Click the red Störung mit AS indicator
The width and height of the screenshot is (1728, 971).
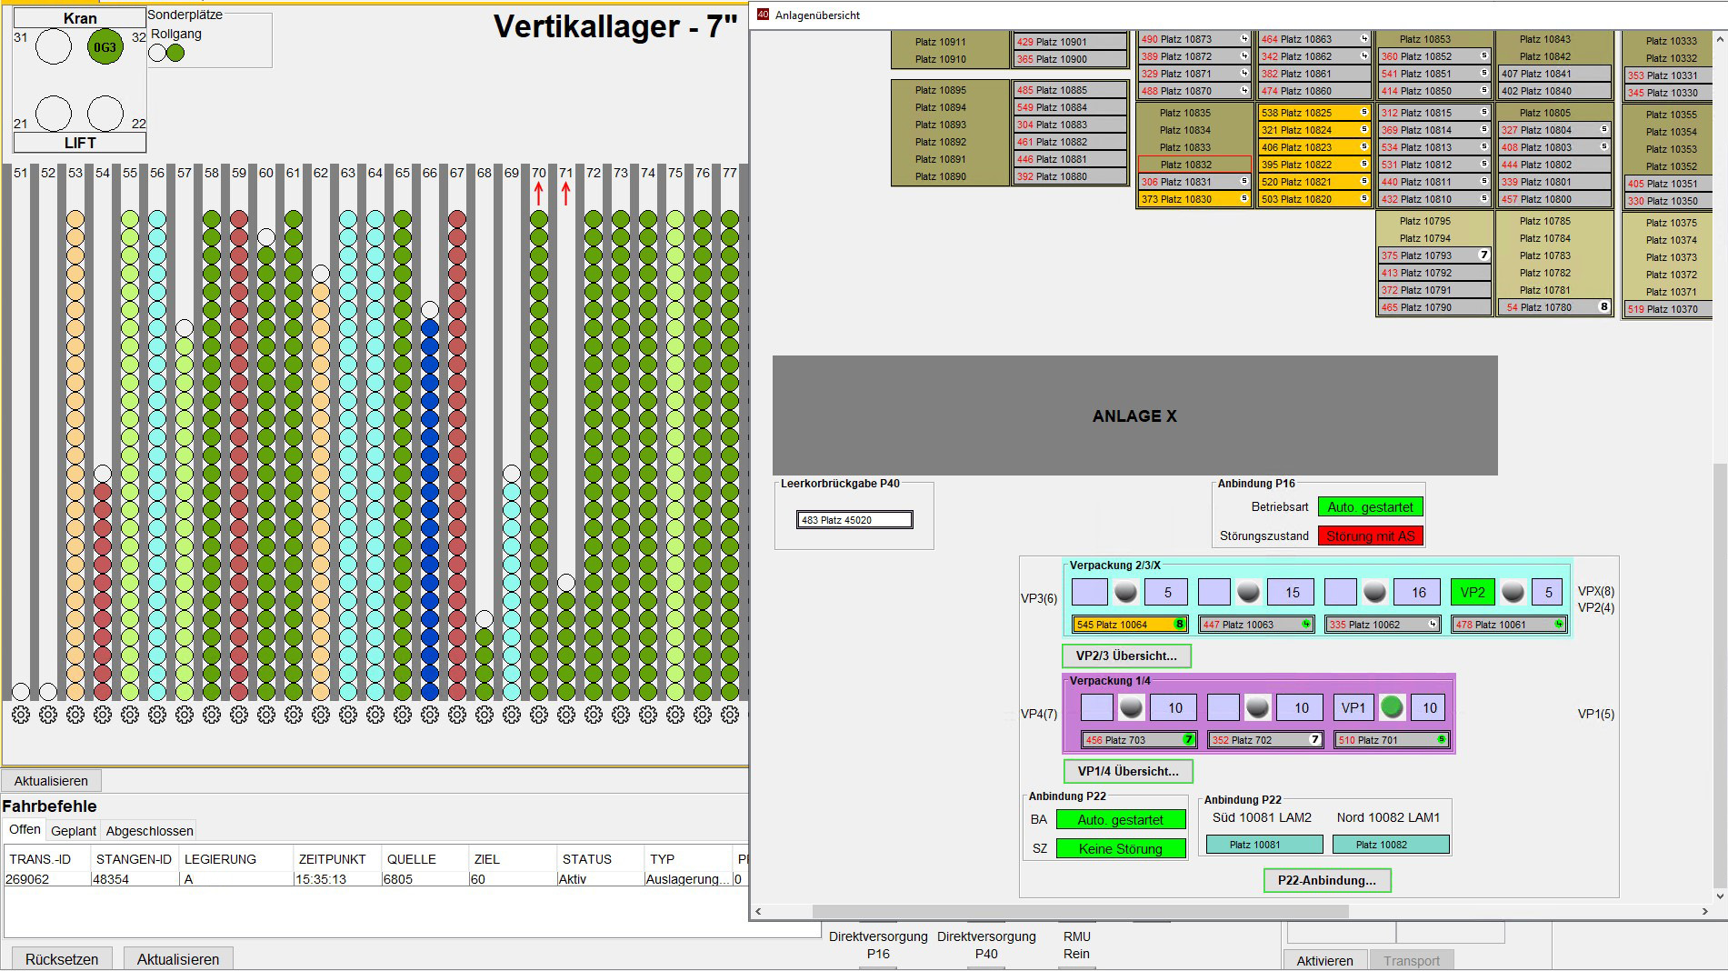click(1371, 536)
